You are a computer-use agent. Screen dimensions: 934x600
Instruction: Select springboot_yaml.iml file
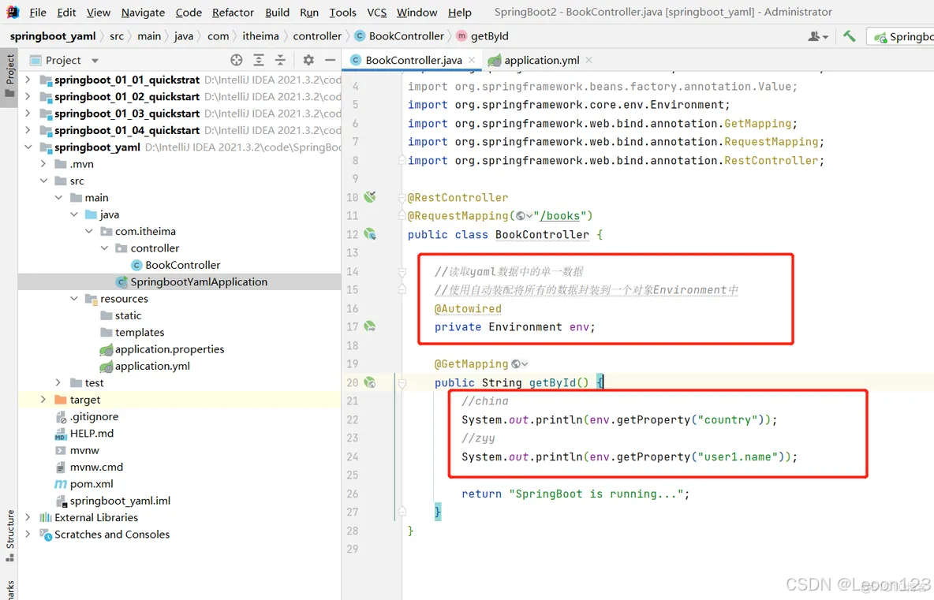pyautogui.click(x=120, y=501)
